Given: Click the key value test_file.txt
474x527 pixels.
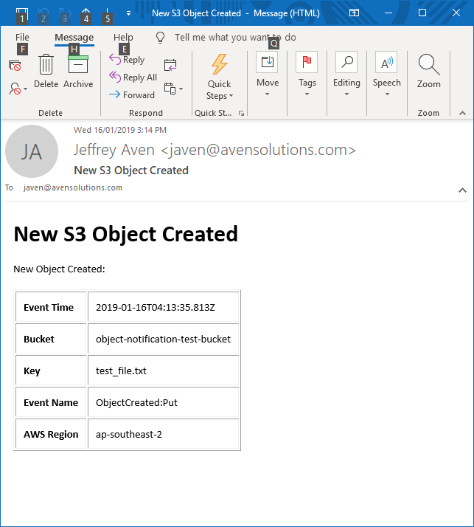Looking at the screenshot, I should 121,371.
